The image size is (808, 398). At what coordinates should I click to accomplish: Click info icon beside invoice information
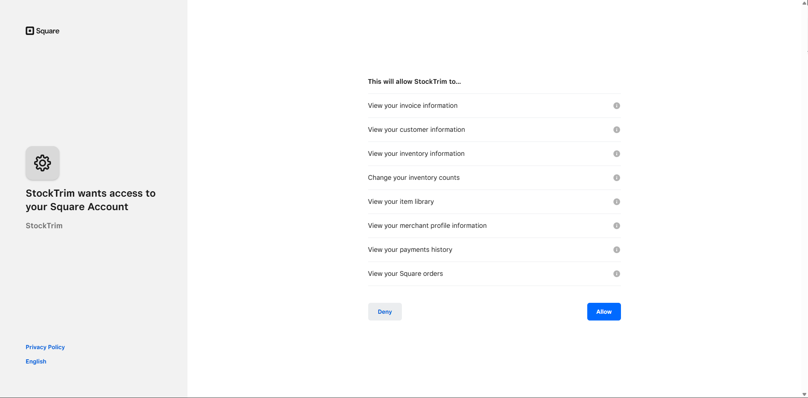click(616, 106)
